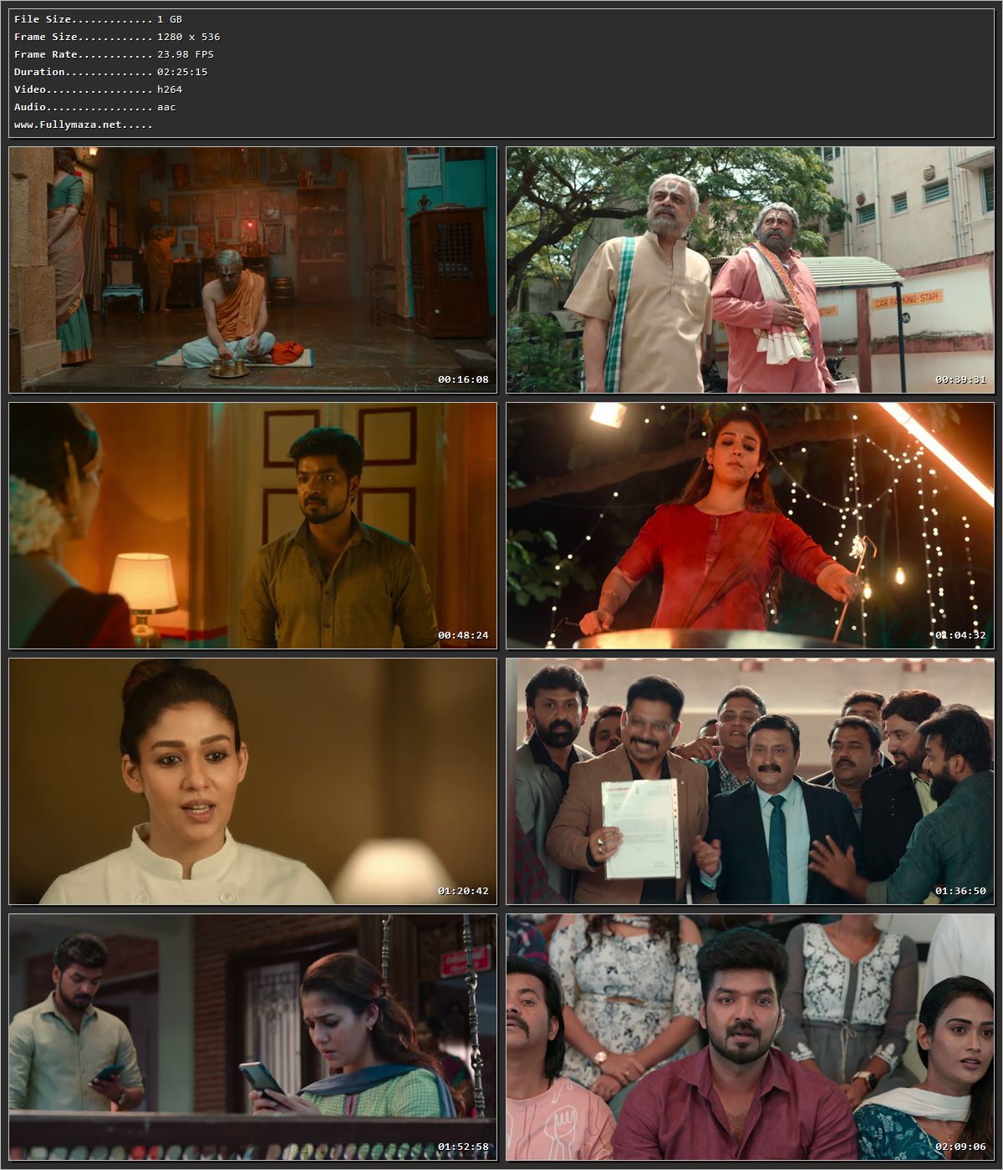This screenshot has height=1170, width=1003.
Task: Select the duration value "02:25:15"
Action: (182, 72)
